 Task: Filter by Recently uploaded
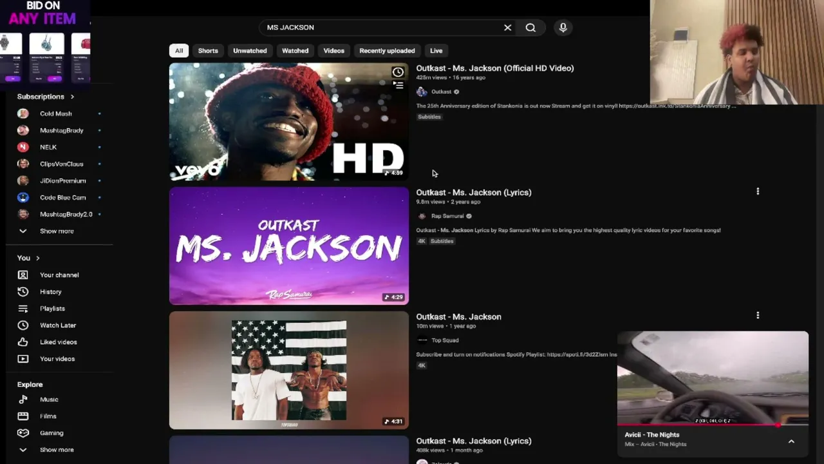coord(387,51)
